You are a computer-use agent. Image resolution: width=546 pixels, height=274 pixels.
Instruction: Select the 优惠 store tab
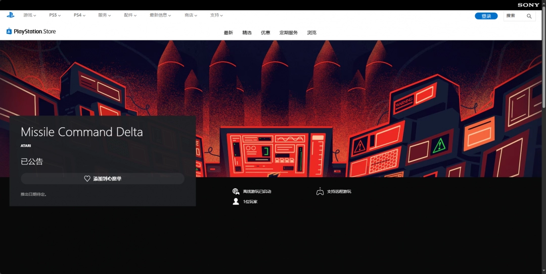pos(265,33)
